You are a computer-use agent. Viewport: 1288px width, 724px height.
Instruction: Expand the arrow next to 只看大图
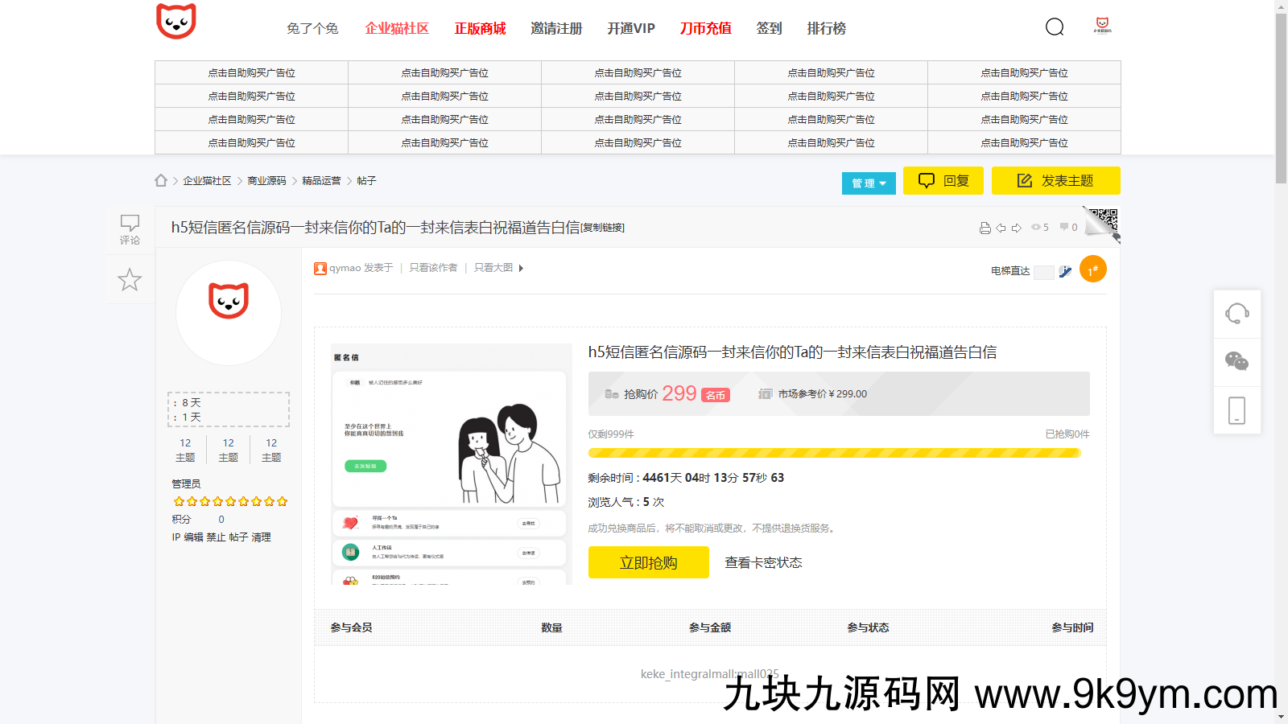click(x=521, y=268)
